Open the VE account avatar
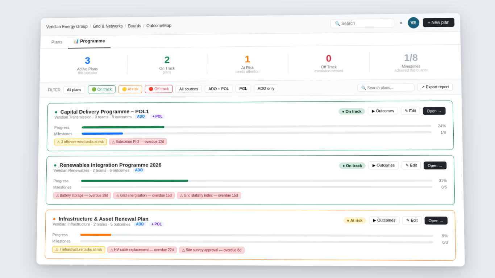This screenshot has width=495, height=278. (413, 22)
